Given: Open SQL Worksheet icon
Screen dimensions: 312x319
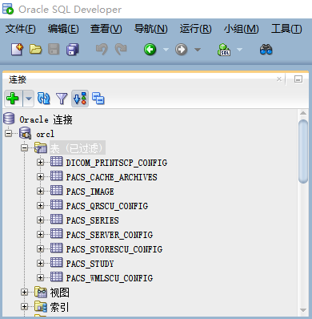Looking at the screenshot, I should [x=224, y=50].
